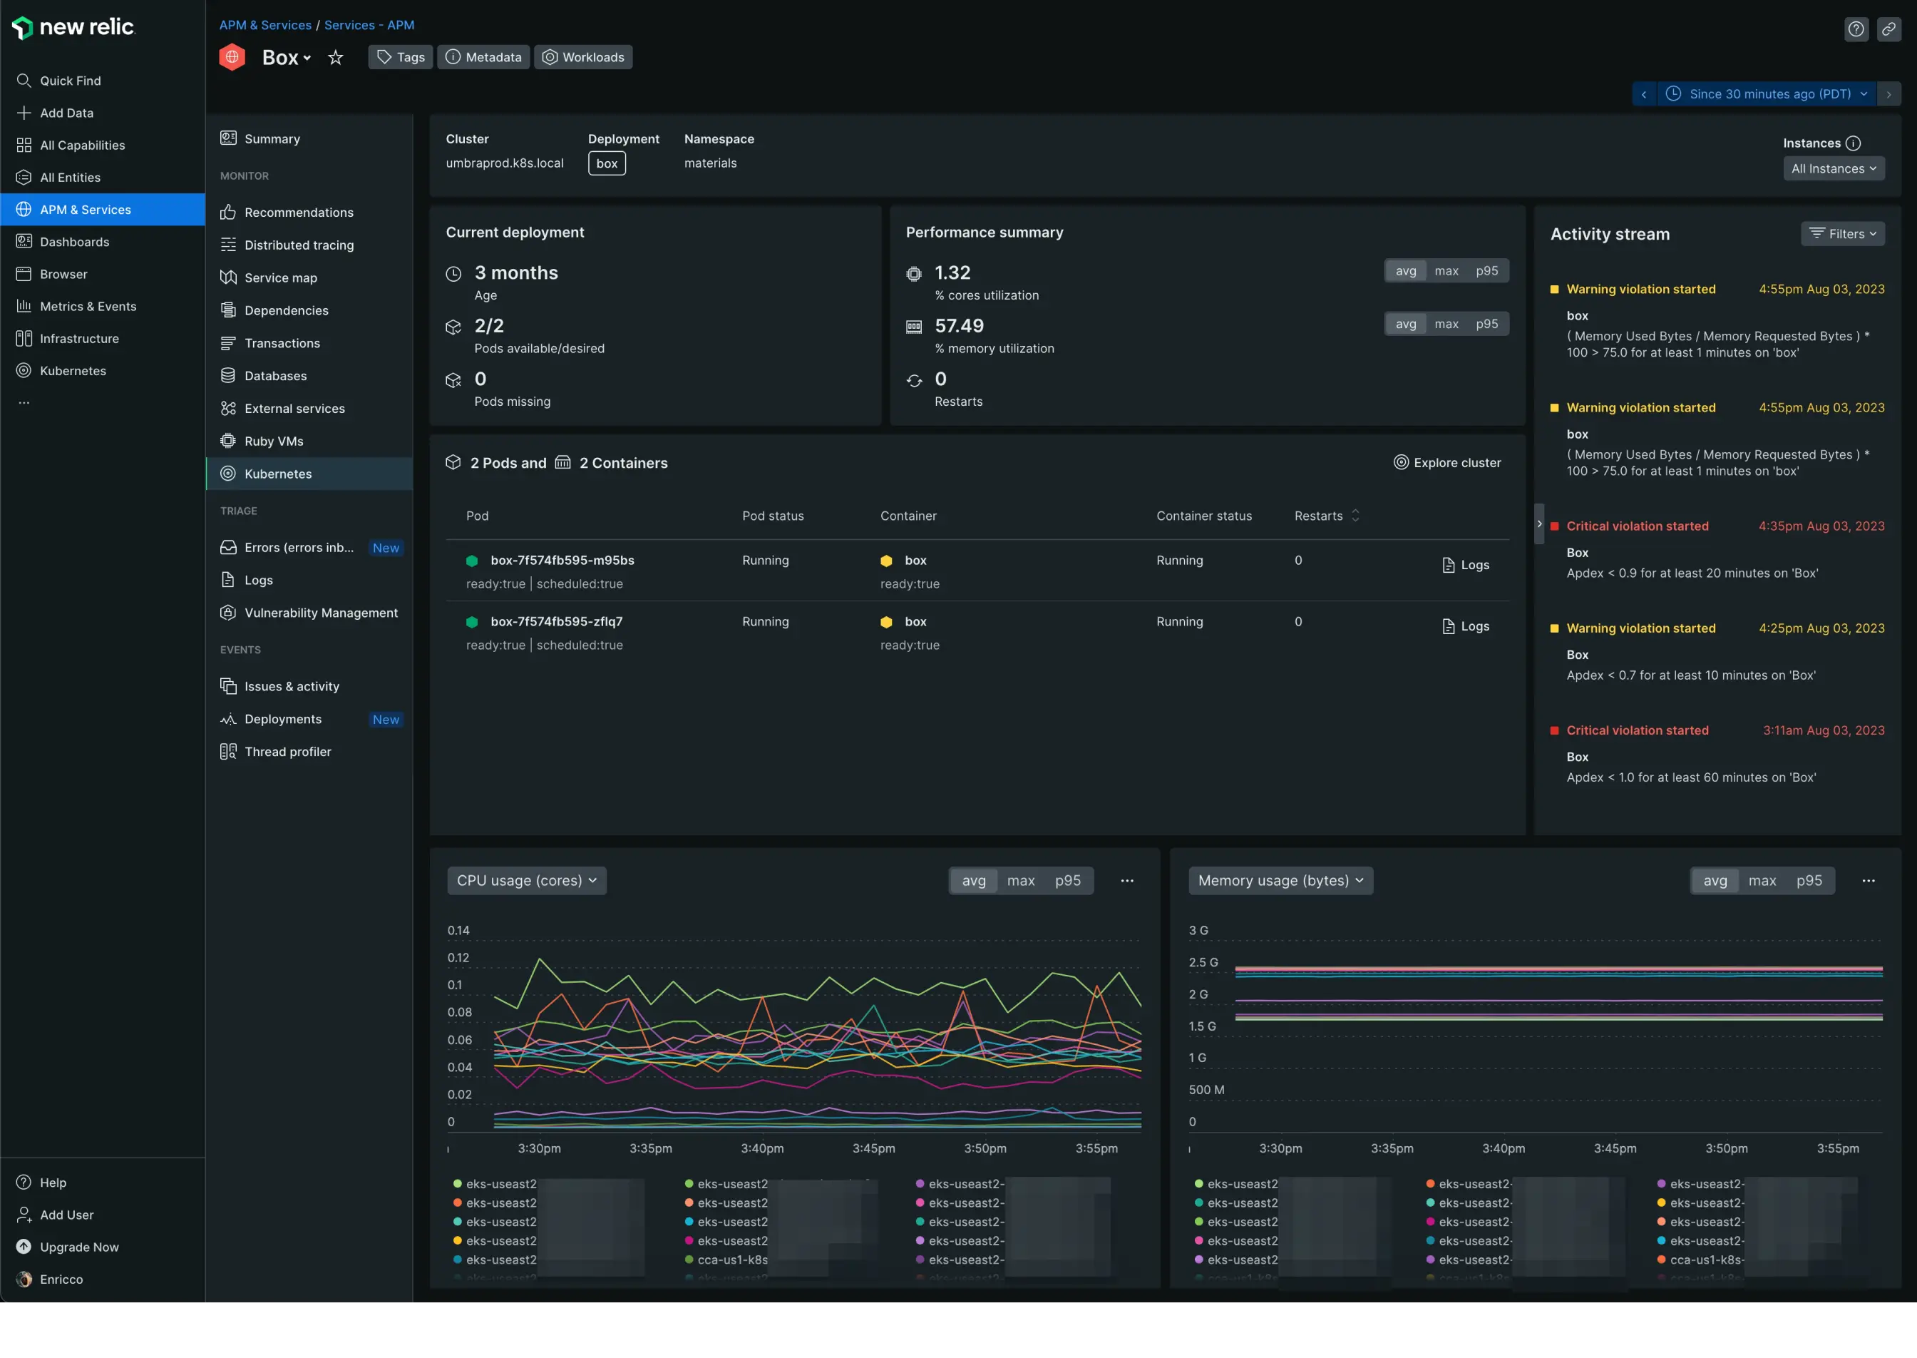Image resolution: width=1917 pixels, height=1358 pixels.
Task: Open the help question mark icon
Action: click(1856, 29)
